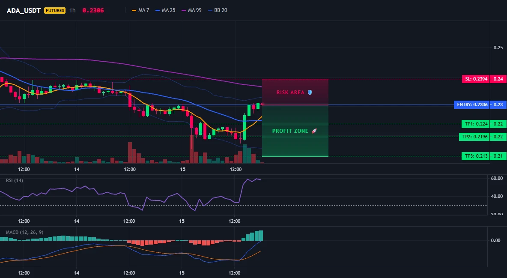Click the red 0.2306 price in header
507x278 pixels.
(x=93, y=10)
